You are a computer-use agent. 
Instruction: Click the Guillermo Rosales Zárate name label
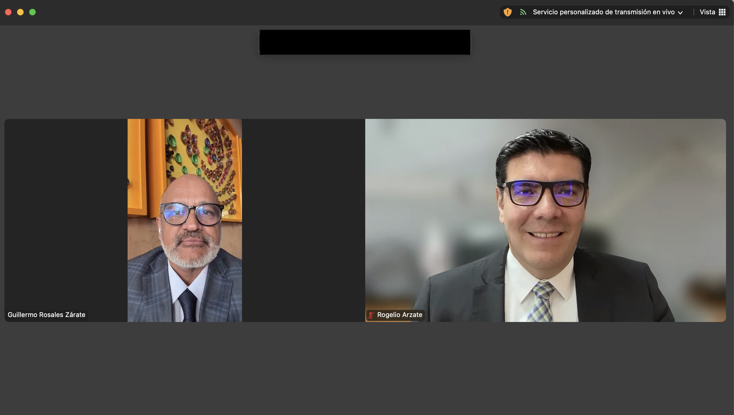click(x=46, y=315)
